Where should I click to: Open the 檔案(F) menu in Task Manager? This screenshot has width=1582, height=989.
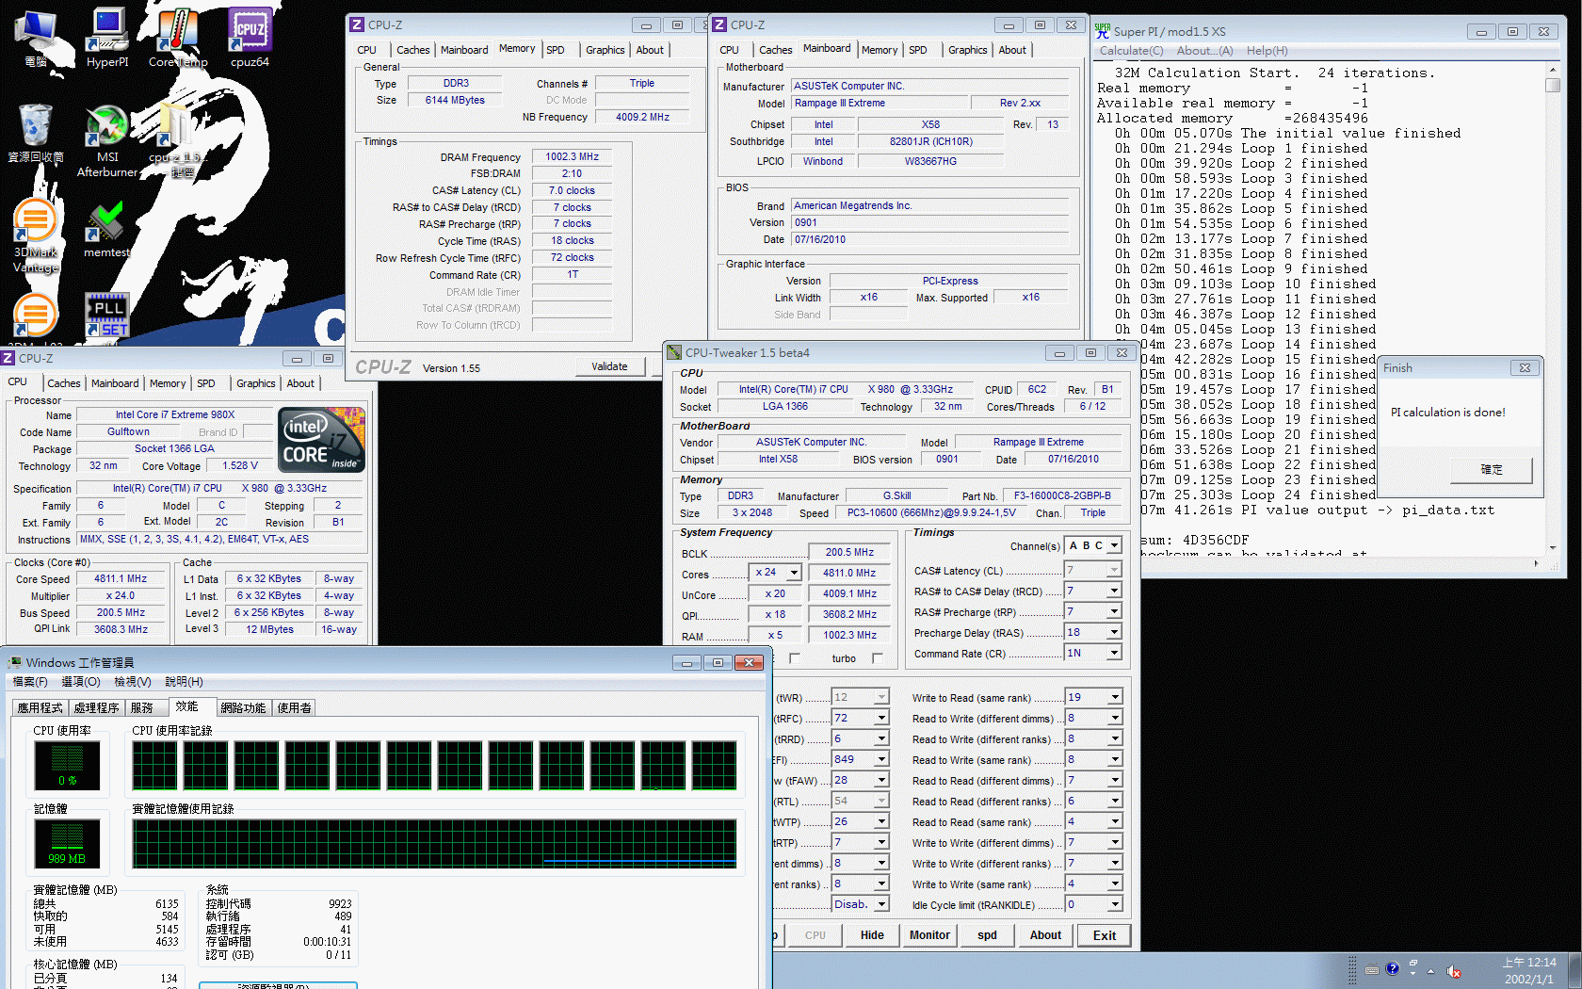tap(29, 682)
